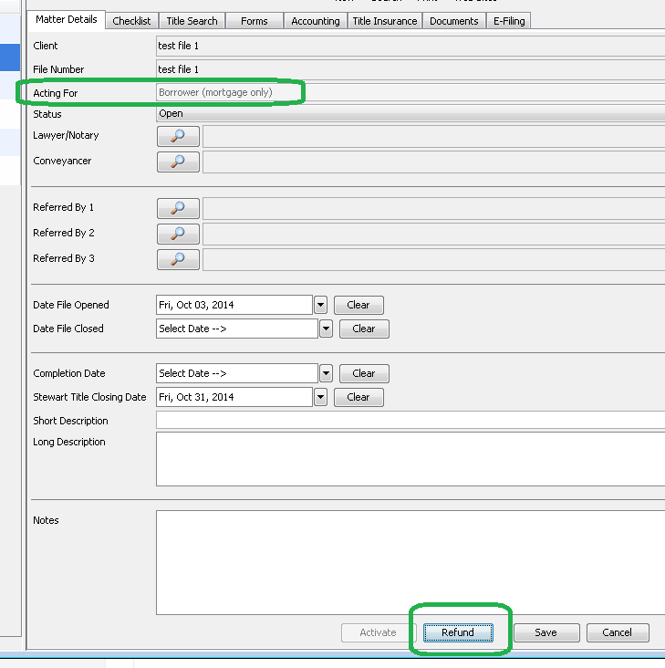Image resolution: width=665 pixels, height=668 pixels.
Task: Click Referred By 1 search magnifier
Action: [x=178, y=208]
